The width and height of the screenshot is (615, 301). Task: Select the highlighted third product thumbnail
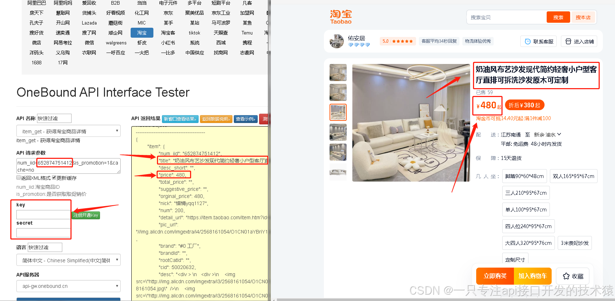click(338, 112)
